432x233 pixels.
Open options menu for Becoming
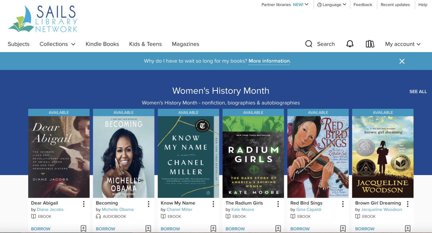click(148, 204)
